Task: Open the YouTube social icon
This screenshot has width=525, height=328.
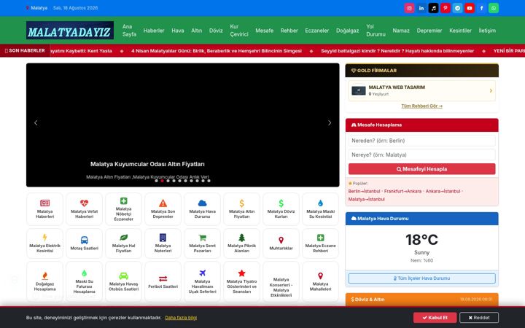Action: 470,8
